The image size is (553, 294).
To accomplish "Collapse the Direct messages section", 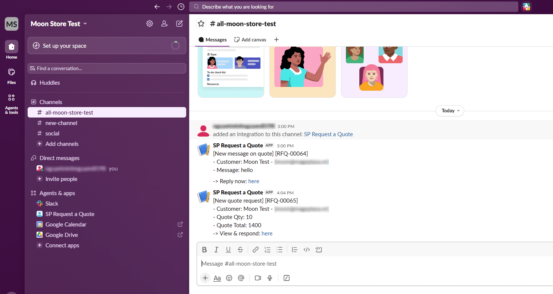I will coord(59,158).
